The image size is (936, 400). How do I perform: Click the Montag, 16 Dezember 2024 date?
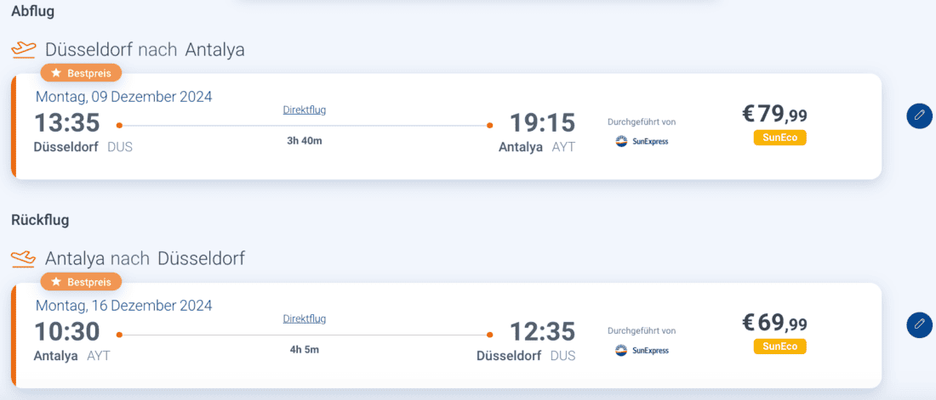click(124, 306)
